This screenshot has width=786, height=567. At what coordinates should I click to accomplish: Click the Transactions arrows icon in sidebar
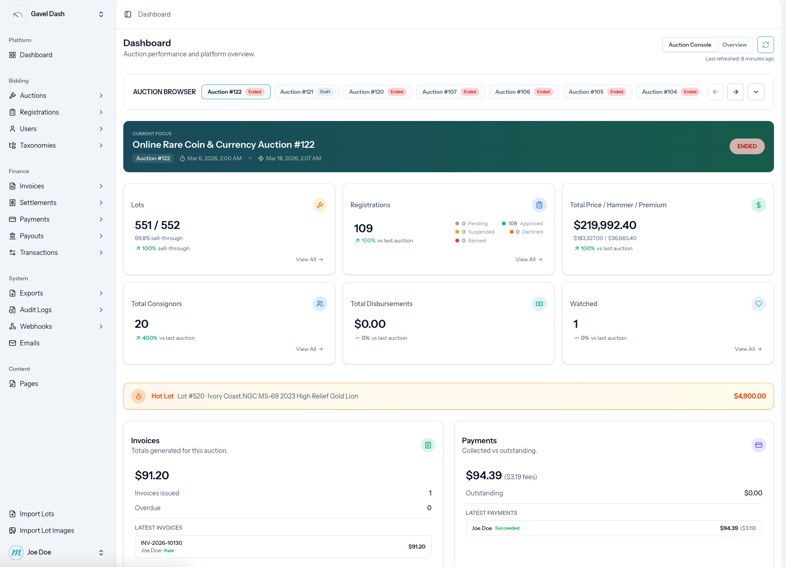point(12,253)
